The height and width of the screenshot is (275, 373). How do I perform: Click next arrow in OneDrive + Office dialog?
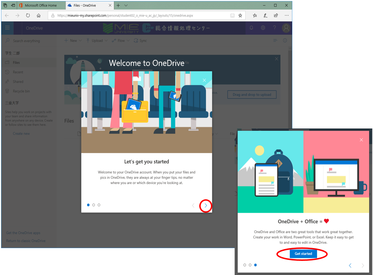coord(363,265)
